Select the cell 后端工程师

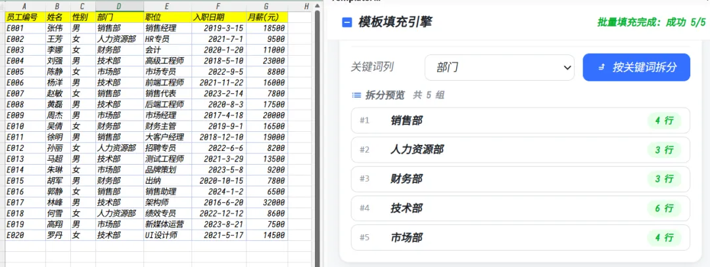click(x=168, y=104)
